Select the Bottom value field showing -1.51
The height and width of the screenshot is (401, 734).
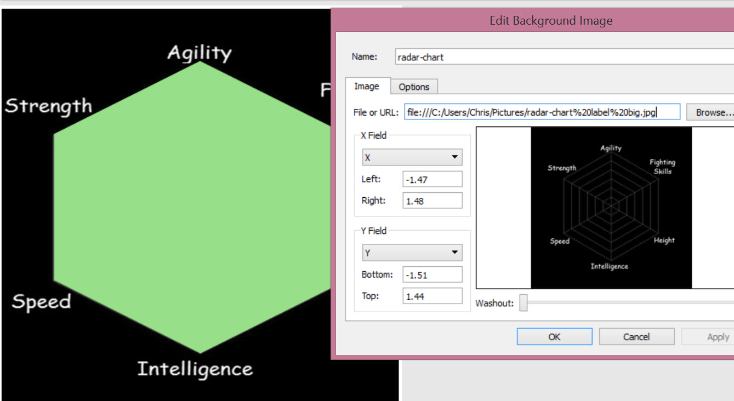click(x=432, y=274)
